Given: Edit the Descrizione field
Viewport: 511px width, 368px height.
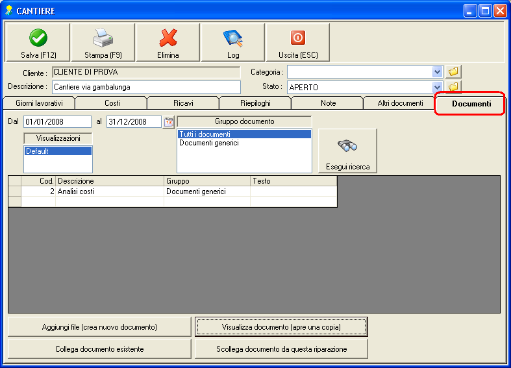Looking at the screenshot, I should coord(146,87).
